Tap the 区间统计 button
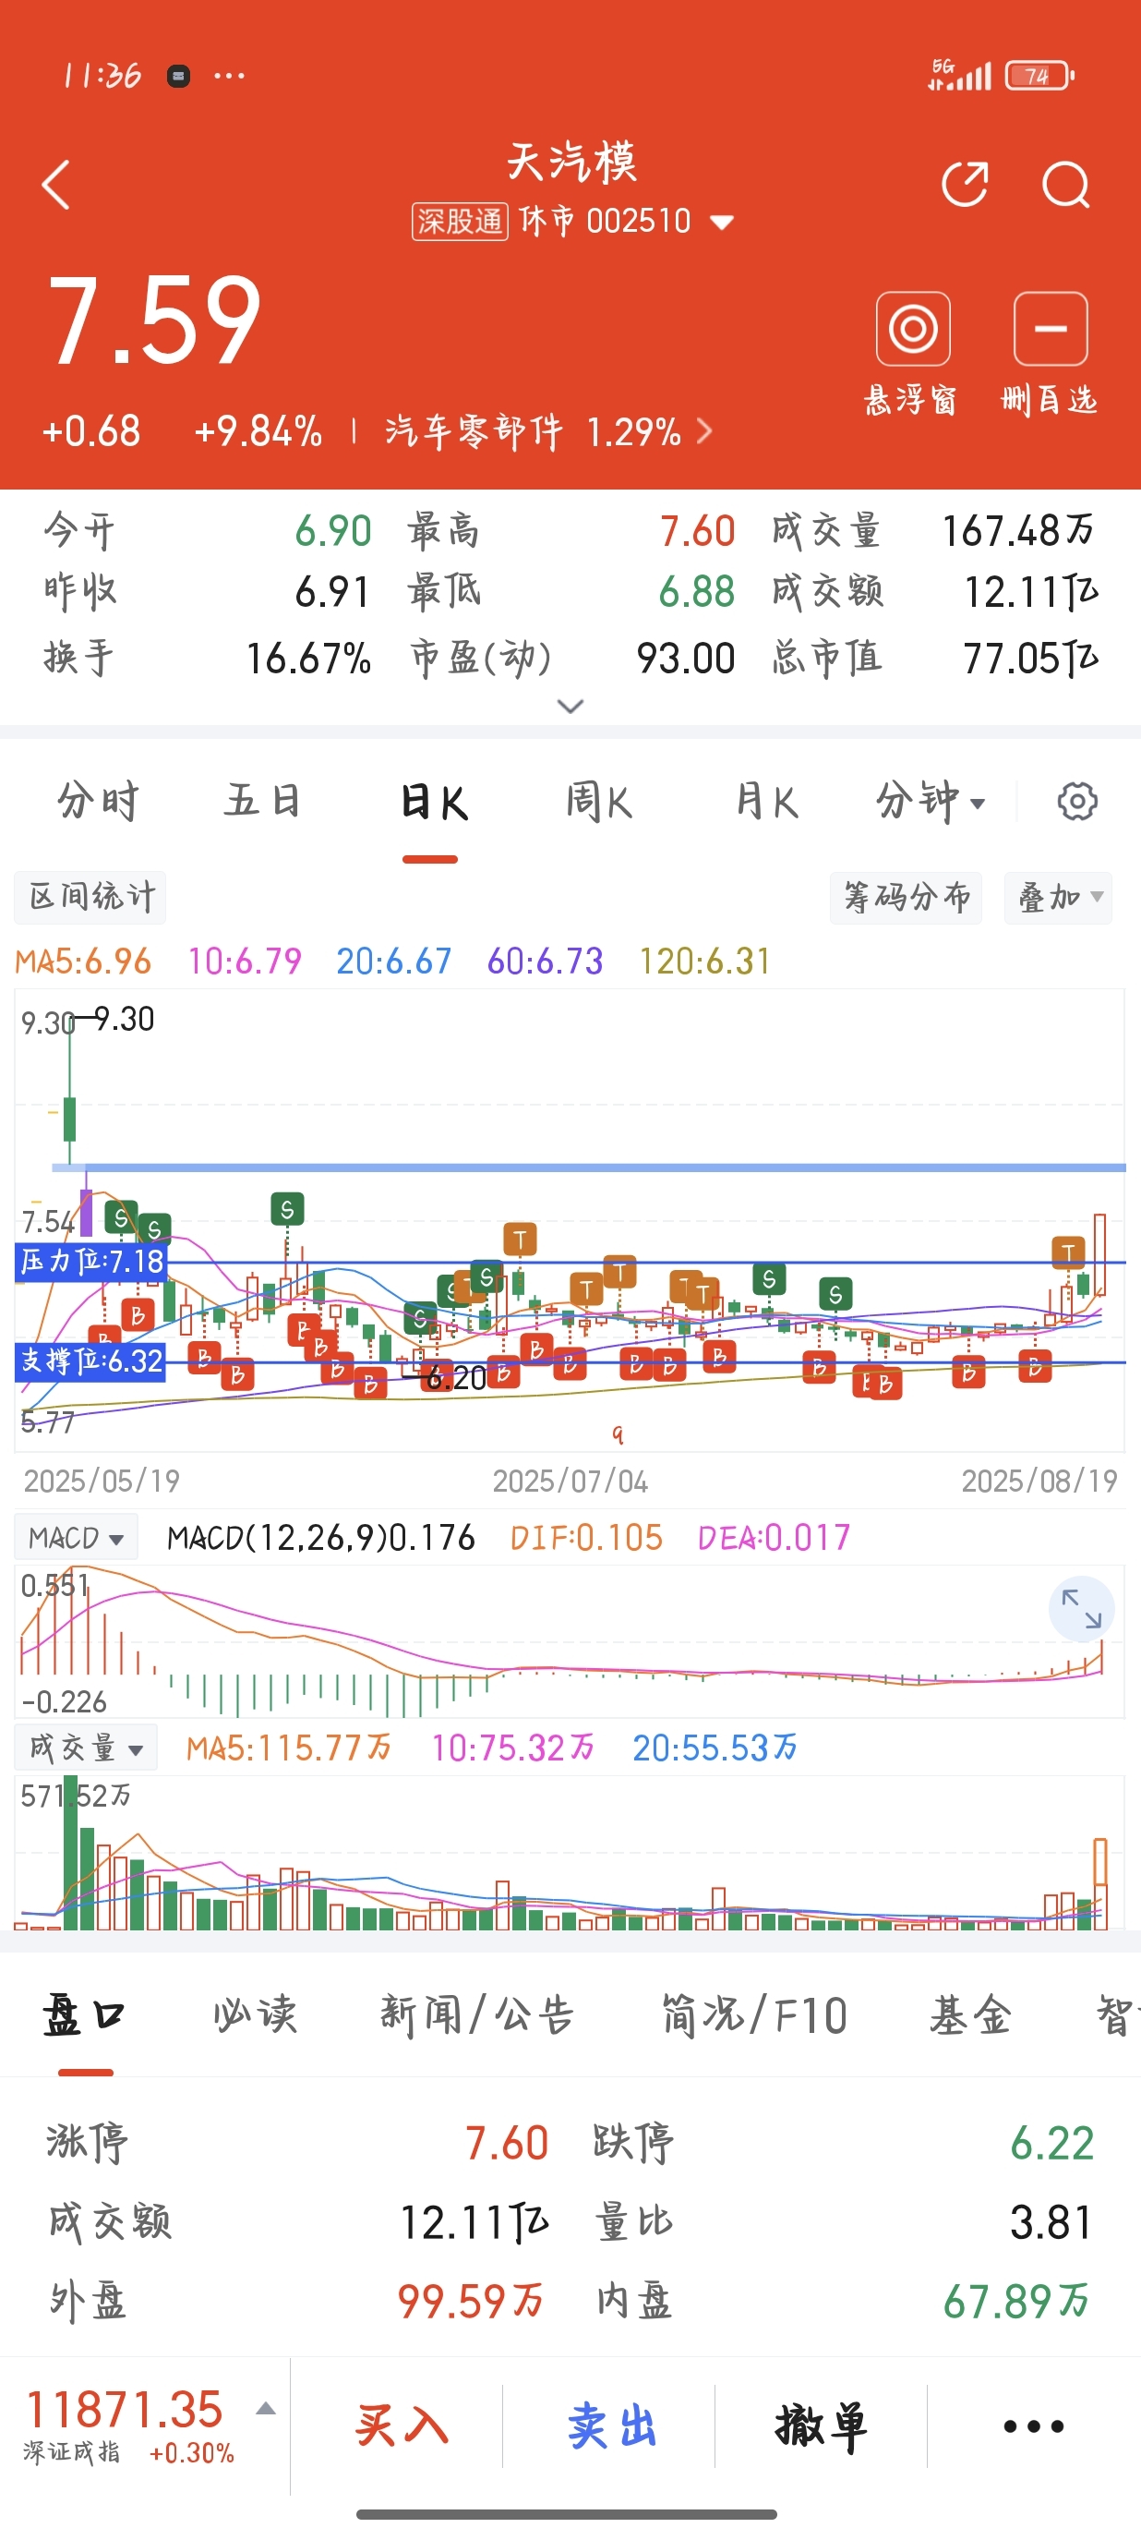 90,897
